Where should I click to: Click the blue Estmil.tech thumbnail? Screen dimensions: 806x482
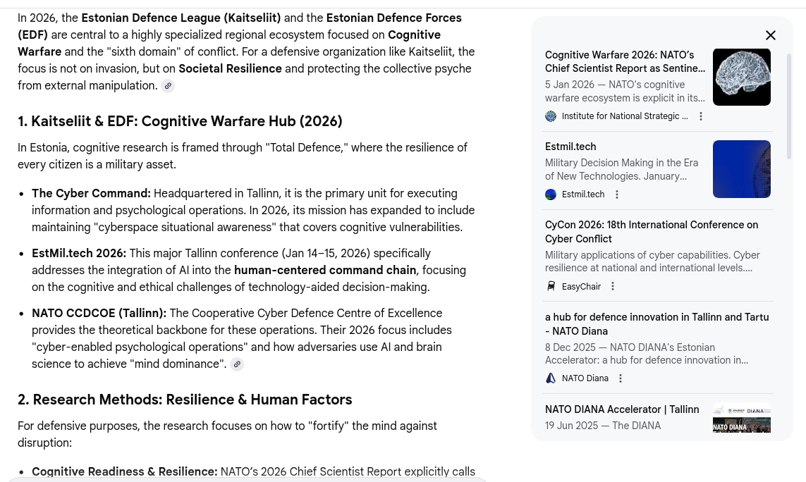(741, 169)
